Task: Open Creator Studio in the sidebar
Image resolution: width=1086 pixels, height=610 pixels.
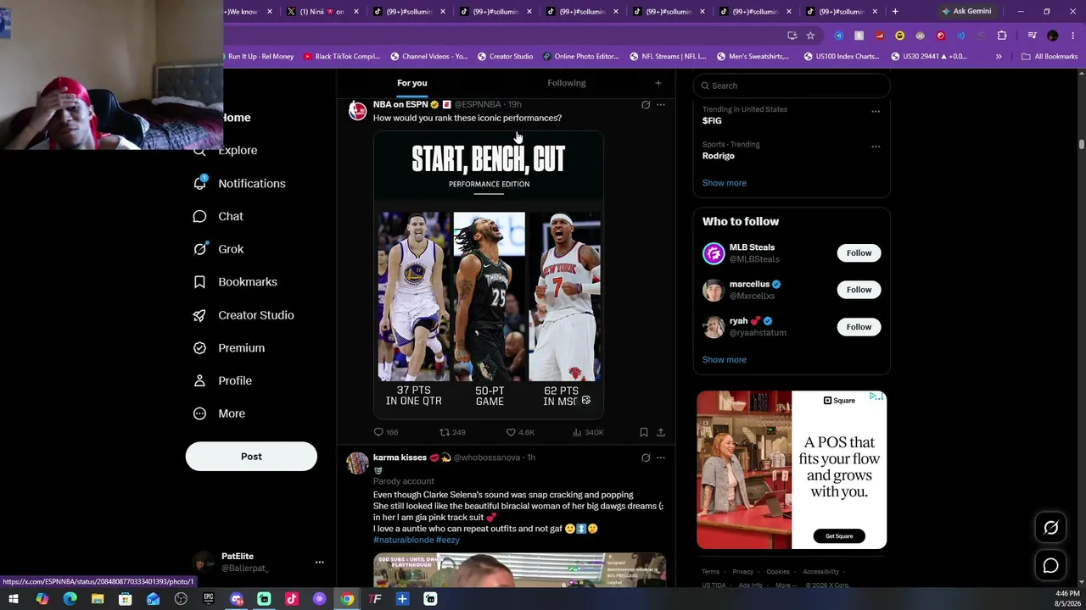Action: click(244, 315)
